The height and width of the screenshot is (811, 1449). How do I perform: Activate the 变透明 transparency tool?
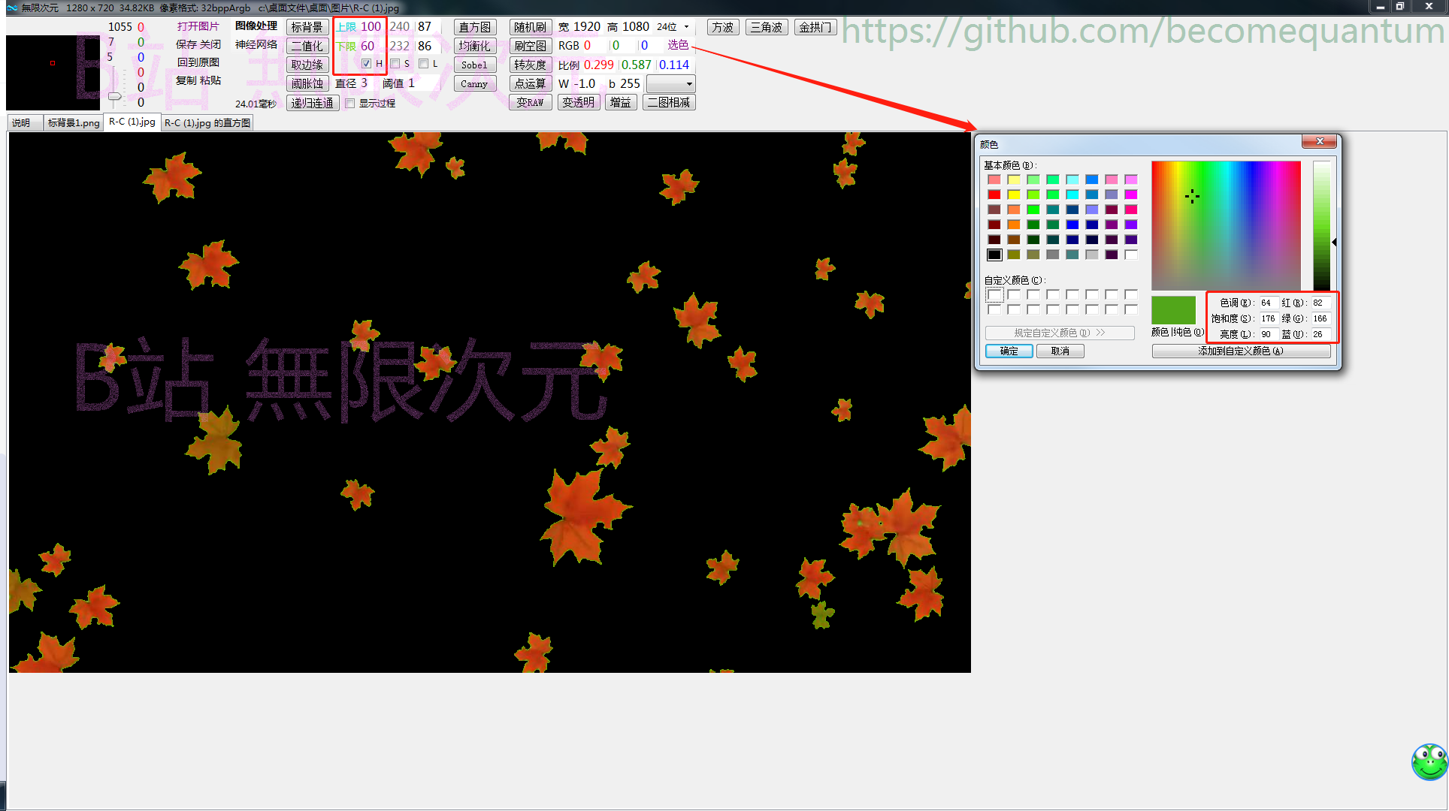click(x=579, y=102)
